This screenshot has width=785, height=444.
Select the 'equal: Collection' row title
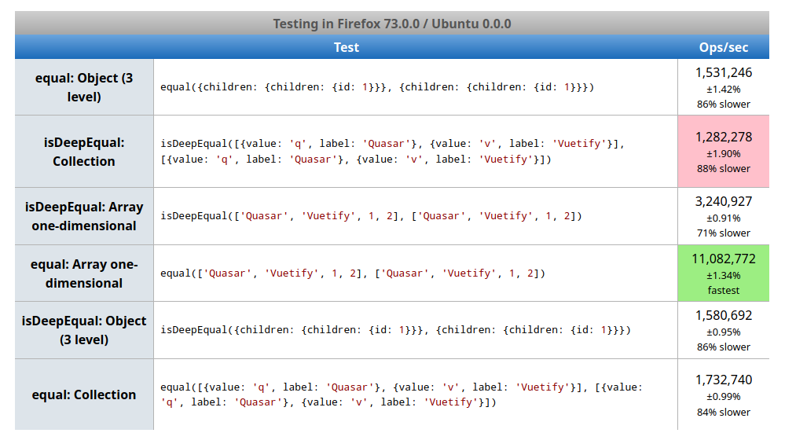(84, 394)
